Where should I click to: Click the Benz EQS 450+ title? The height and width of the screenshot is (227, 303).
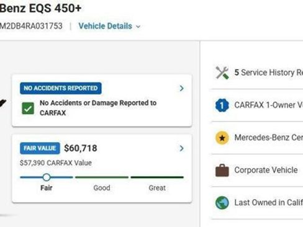click(x=40, y=8)
